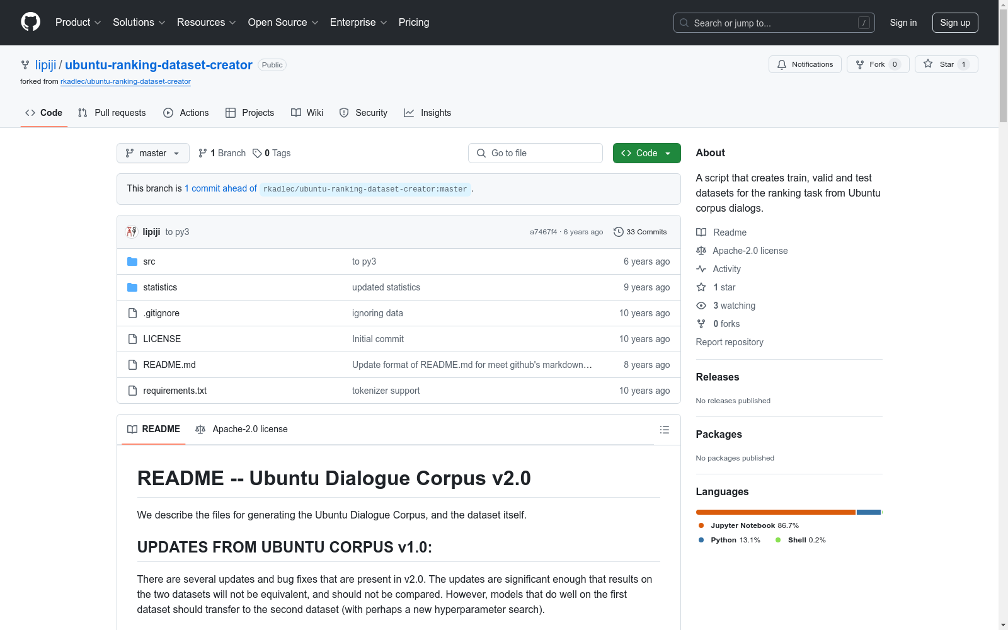Click the lipiji avatar in commit row
This screenshot has height=630, width=1008.
[132, 232]
